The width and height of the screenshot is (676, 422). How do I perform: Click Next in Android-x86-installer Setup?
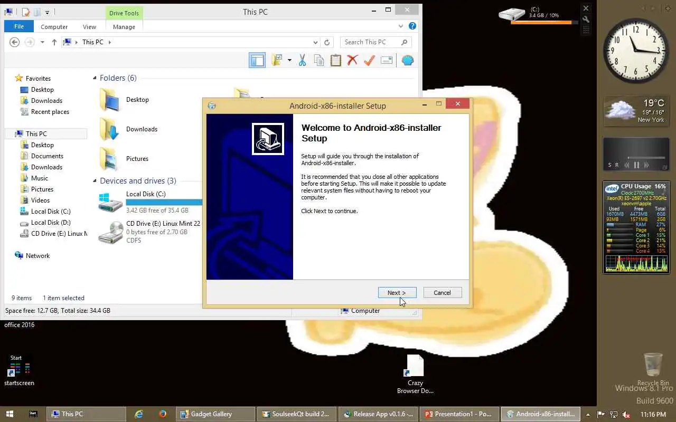[397, 293]
